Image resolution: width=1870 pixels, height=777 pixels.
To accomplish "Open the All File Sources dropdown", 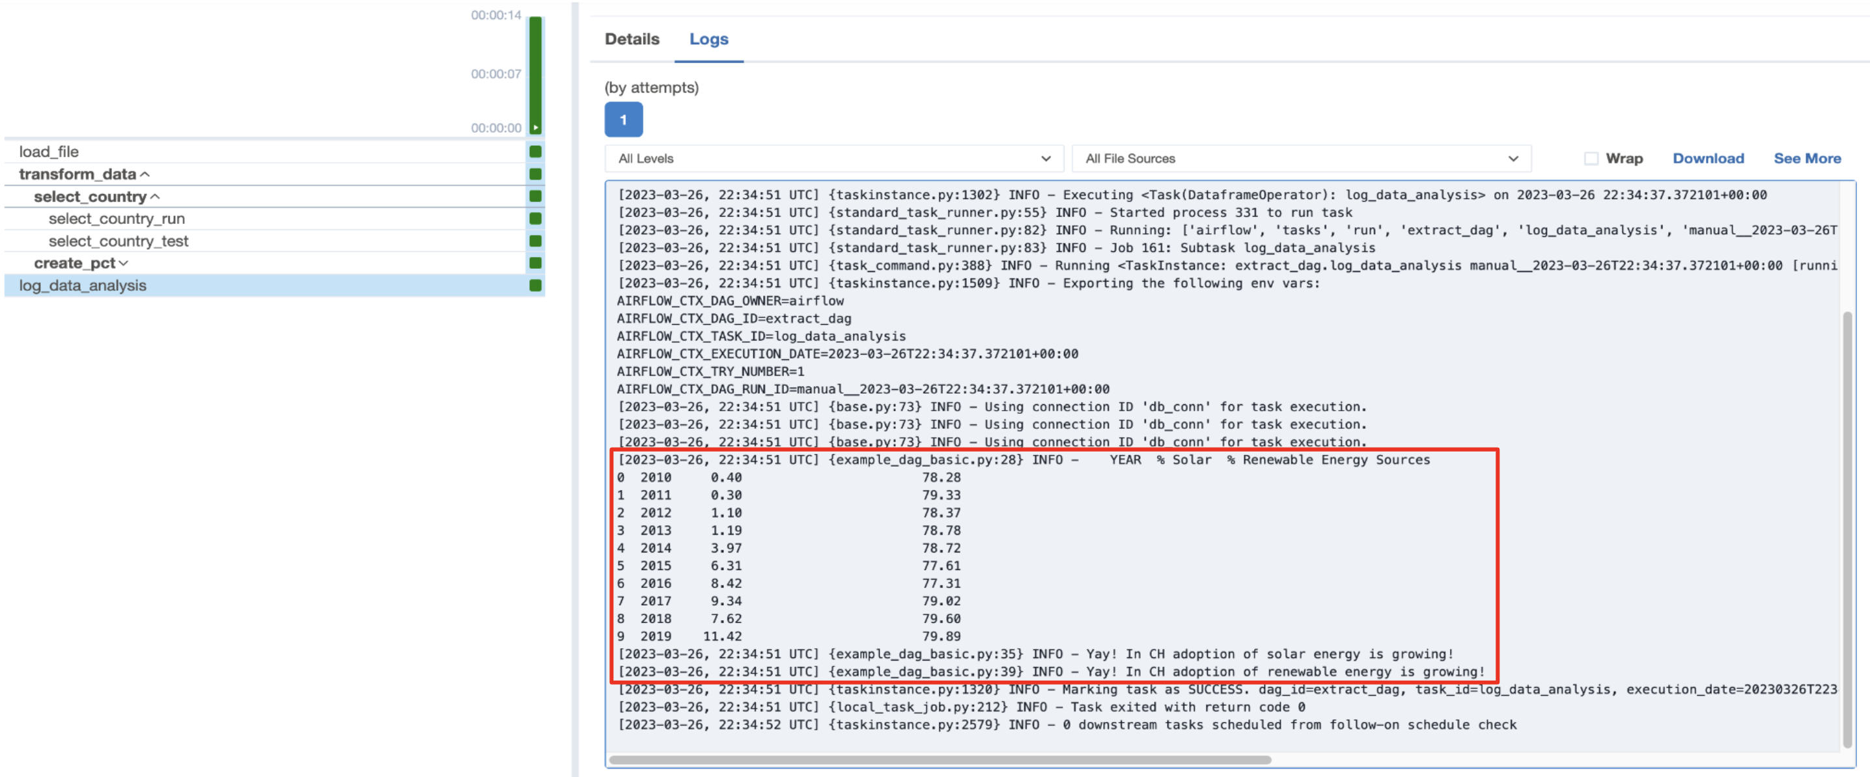I will (1300, 158).
